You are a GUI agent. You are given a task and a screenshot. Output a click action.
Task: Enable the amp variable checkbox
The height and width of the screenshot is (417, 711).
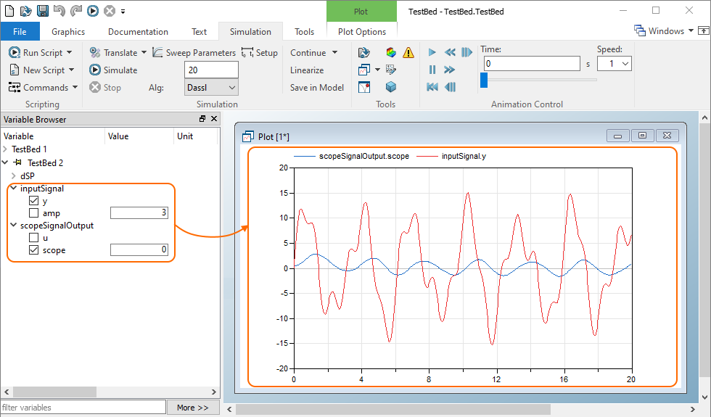pos(33,213)
